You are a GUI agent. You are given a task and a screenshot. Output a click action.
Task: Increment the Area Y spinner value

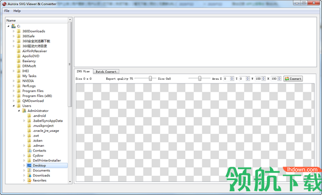(x=248, y=78)
